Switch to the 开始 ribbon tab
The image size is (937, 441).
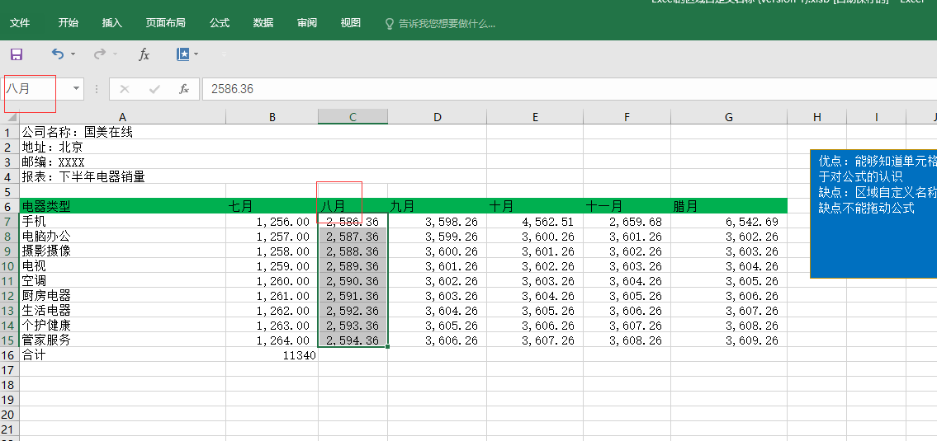pos(69,23)
